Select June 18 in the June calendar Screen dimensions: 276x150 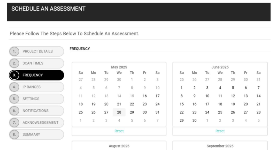[x=220, y=104]
